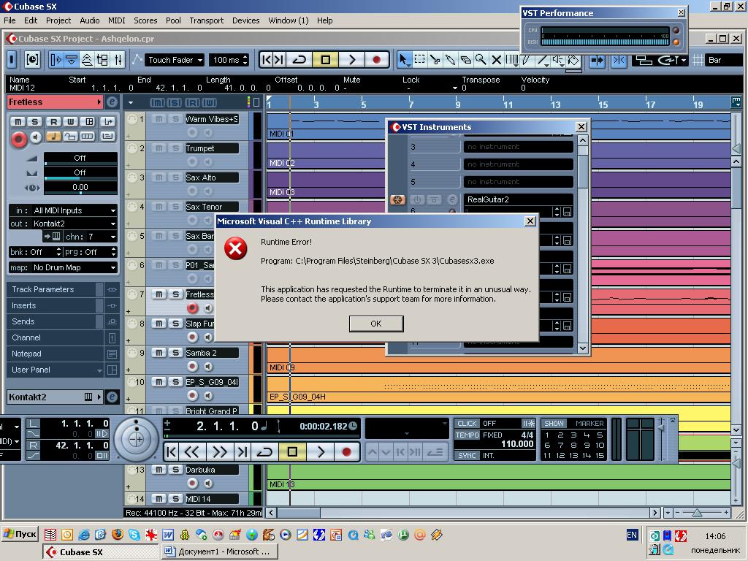Click OK in Runtime Error dialog
The height and width of the screenshot is (561, 748).
[x=376, y=324]
